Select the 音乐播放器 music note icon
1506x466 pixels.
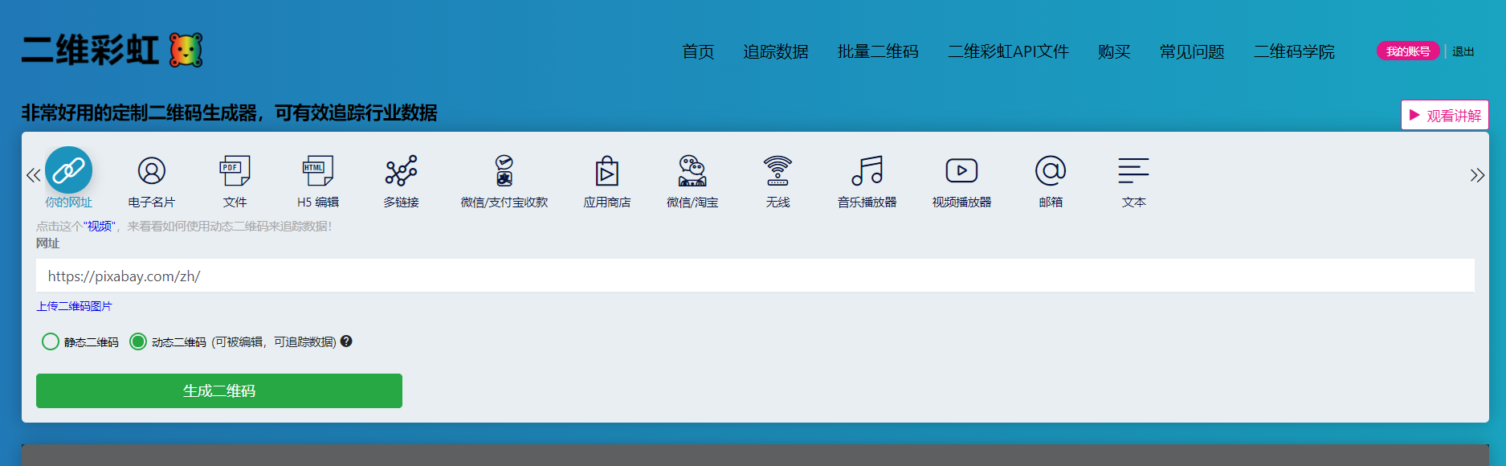click(x=867, y=170)
